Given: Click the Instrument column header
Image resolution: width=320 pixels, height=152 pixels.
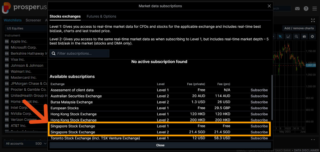Looking at the screenshot, I should 13,35.
